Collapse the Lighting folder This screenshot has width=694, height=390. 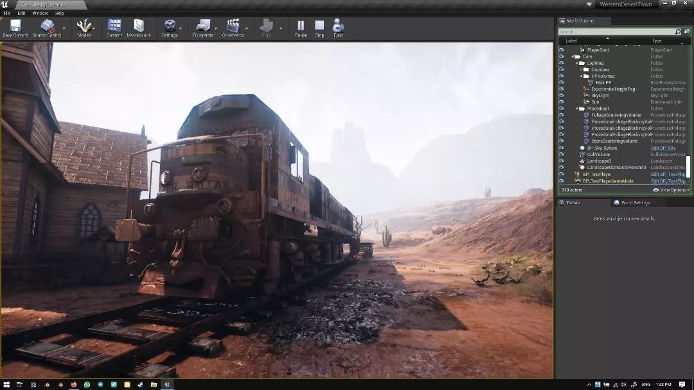(577, 64)
